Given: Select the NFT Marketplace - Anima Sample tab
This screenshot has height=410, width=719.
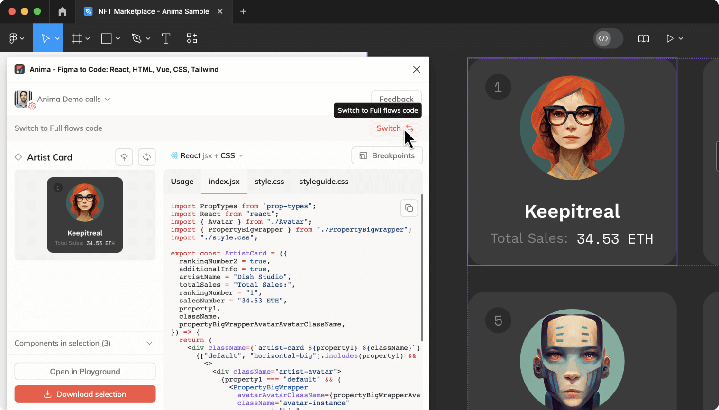Looking at the screenshot, I should pyautogui.click(x=153, y=11).
